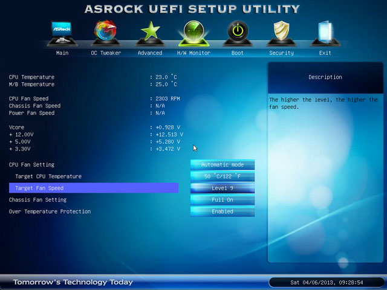Click the + 3.30V label

(20, 149)
